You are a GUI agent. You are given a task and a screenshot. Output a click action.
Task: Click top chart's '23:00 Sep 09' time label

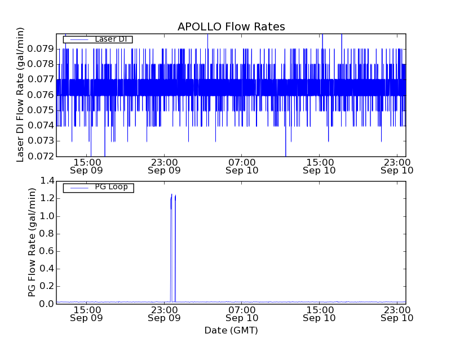(164, 166)
